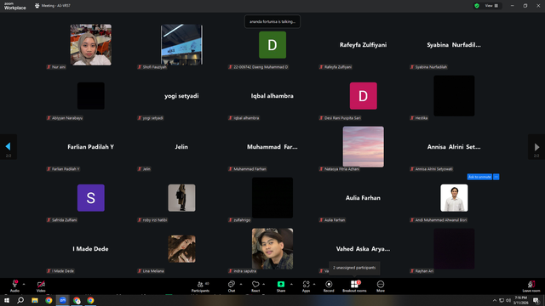
Task: Expand the React options caret
Action: [x=264, y=284]
